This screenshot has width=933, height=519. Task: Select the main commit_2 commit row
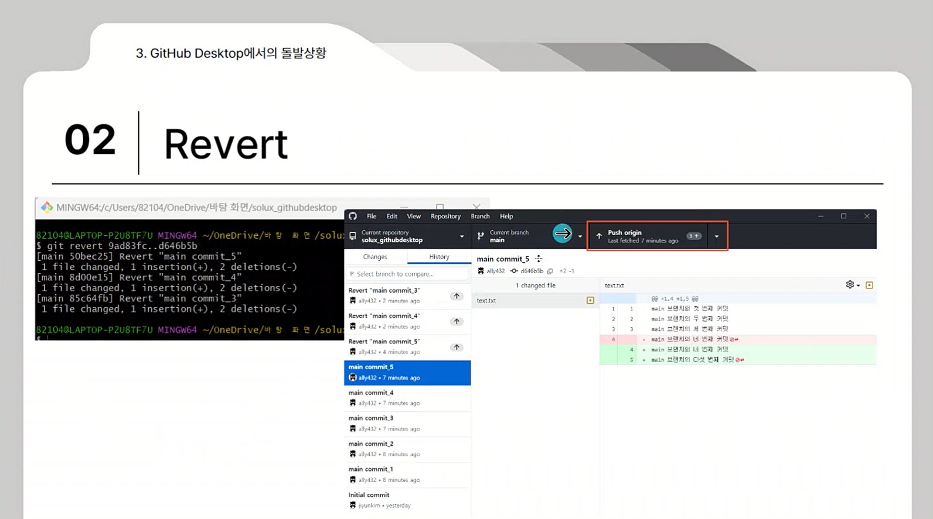(407, 449)
